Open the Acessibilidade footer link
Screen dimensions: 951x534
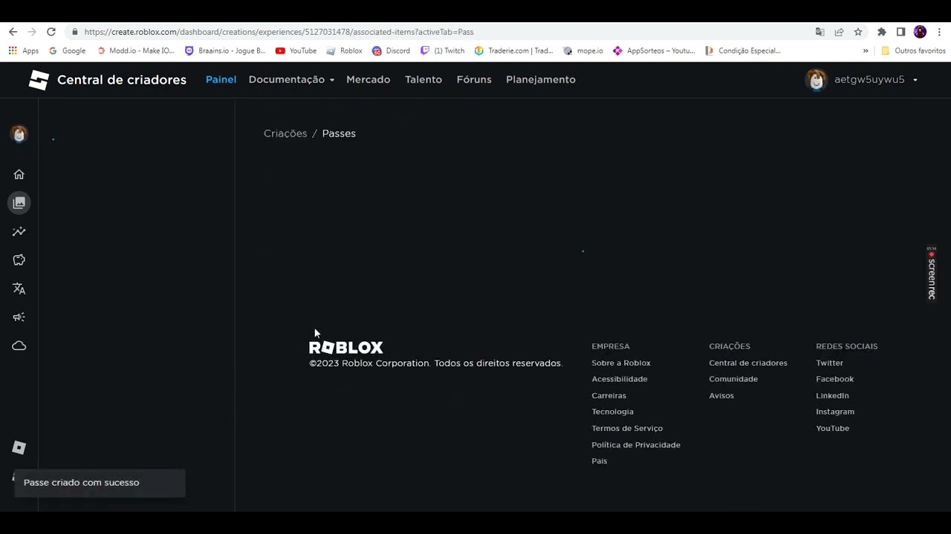620,379
